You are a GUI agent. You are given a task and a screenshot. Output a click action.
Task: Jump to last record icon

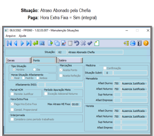pyautogui.click(x=29, y=43)
